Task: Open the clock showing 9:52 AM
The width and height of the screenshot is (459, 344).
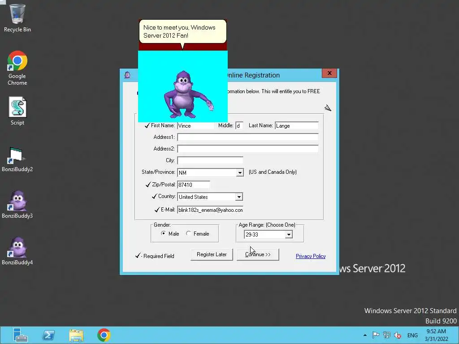Action: tap(437, 335)
